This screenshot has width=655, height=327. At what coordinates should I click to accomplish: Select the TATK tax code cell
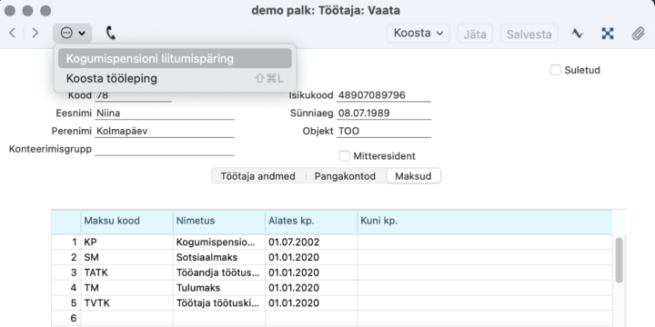pyautogui.click(x=127, y=272)
